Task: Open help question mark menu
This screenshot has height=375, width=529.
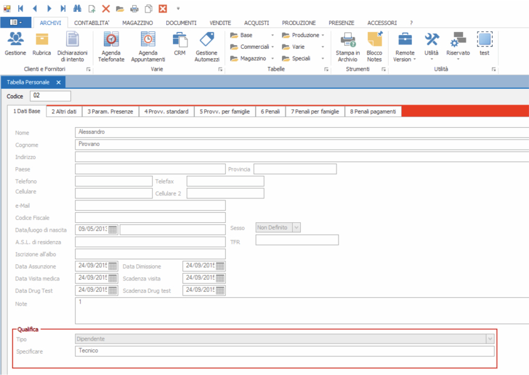Action: click(x=411, y=23)
